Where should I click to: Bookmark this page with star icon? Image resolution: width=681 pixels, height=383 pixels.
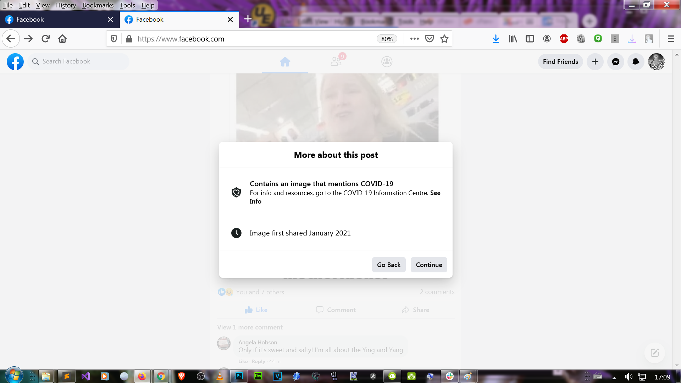click(x=444, y=39)
